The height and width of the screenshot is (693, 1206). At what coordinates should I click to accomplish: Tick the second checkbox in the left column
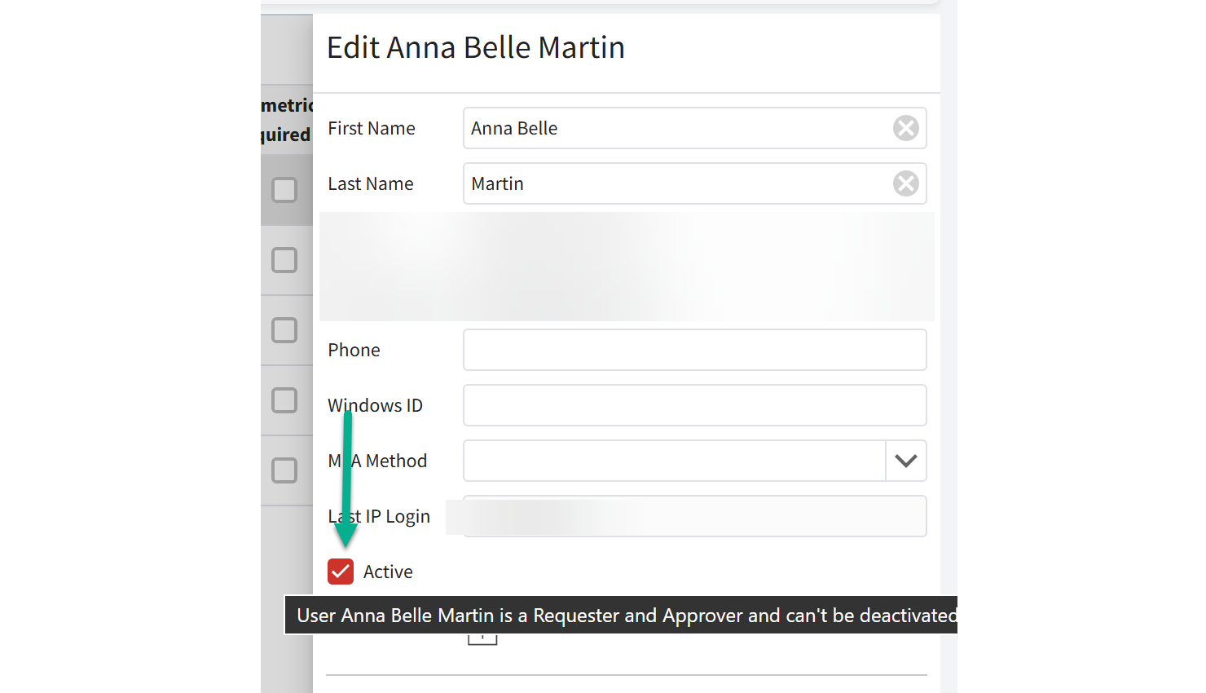[x=284, y=260]
